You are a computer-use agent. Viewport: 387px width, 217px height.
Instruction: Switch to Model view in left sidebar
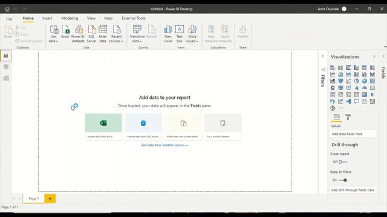tap(6, 78)
